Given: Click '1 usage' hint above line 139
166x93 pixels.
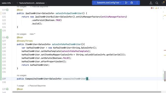Looking at the screenshot, I should coord(20,86).
